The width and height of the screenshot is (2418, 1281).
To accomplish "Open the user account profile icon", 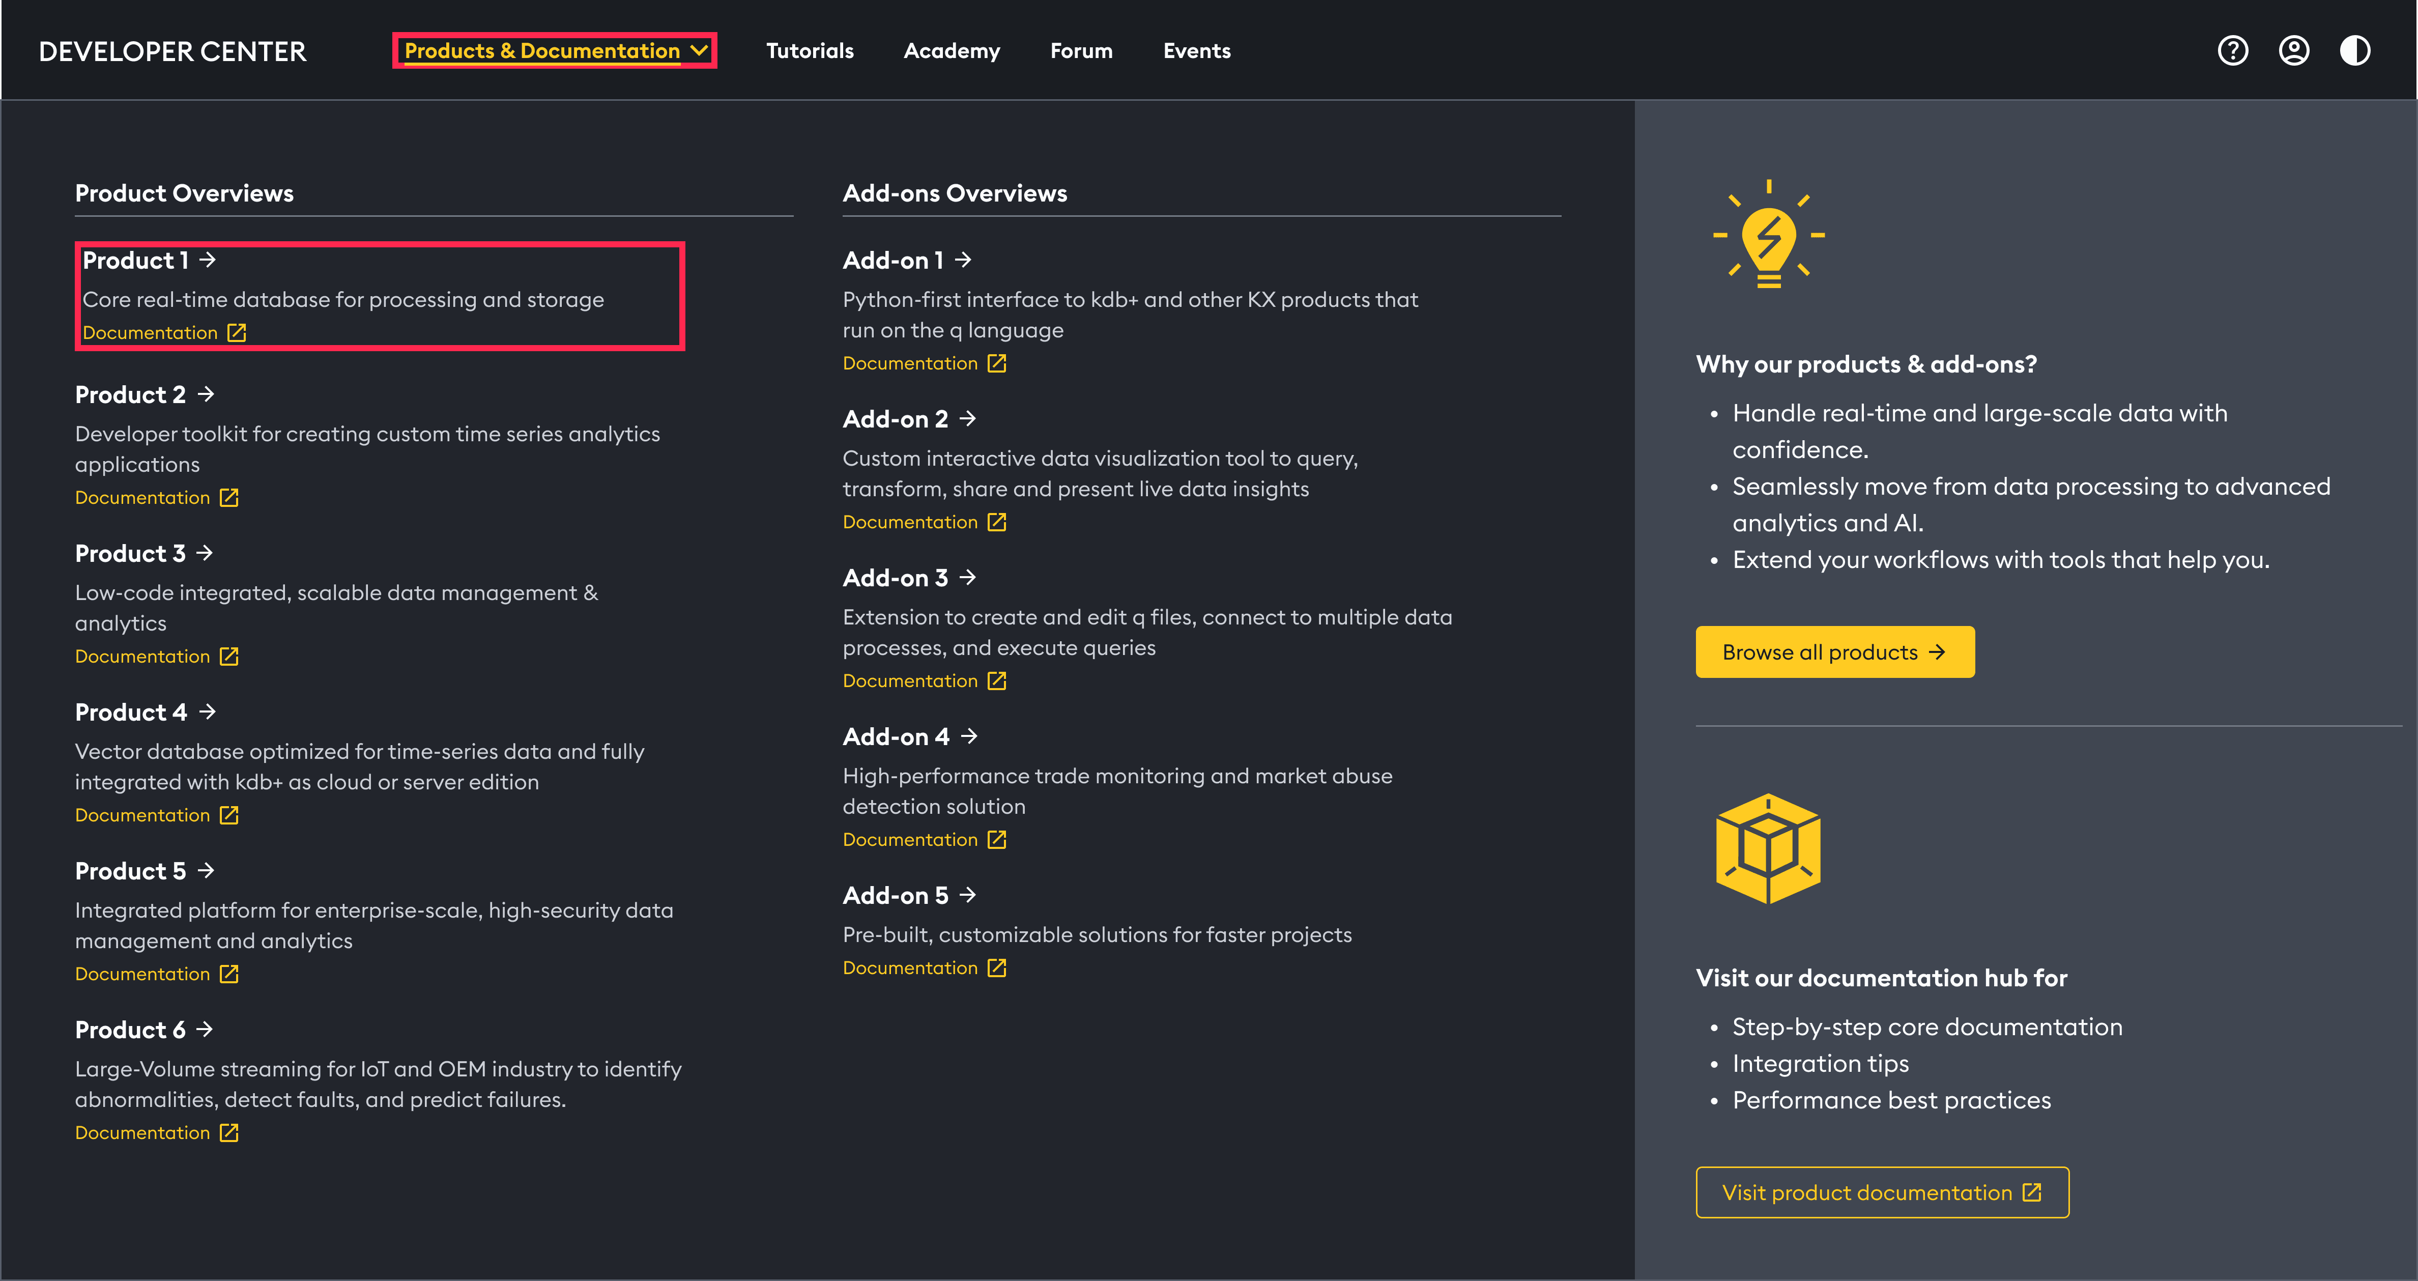I will [2293, 51].
